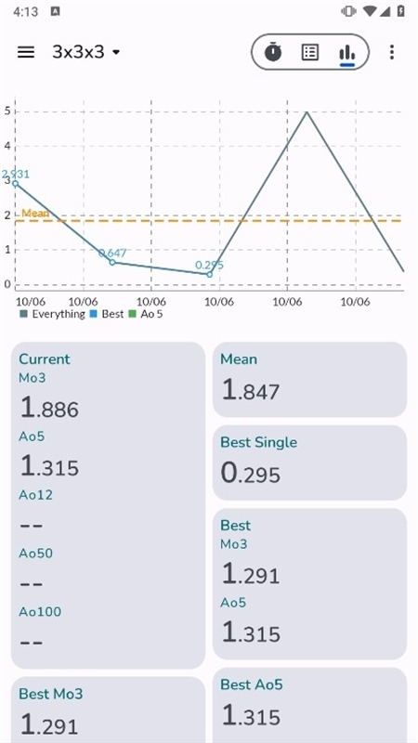418x743 pixels.
Task: Open the hamburger navigation menu
Action: tap(26, 52)
